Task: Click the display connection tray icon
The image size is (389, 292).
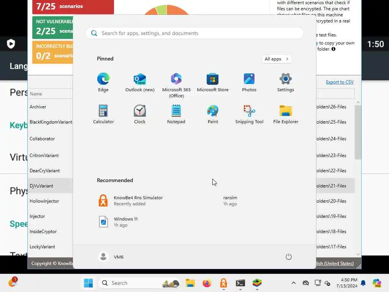Action: point(318,283)
